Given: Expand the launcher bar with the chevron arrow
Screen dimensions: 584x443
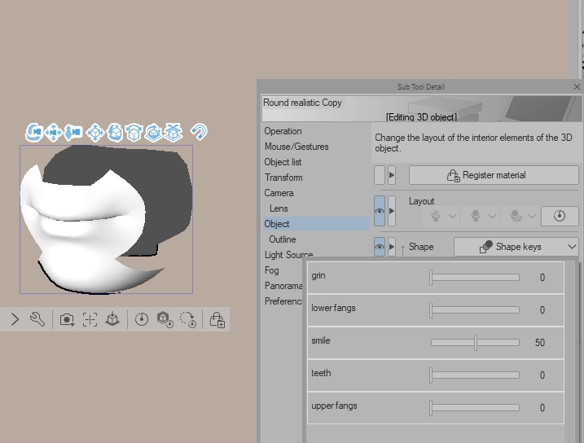Looking at the screenshot, I should point(15,319).
